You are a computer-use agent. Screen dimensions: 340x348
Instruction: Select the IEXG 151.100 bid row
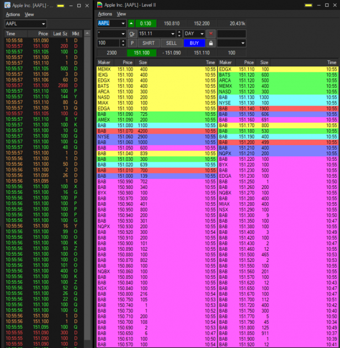click(157, 75)
